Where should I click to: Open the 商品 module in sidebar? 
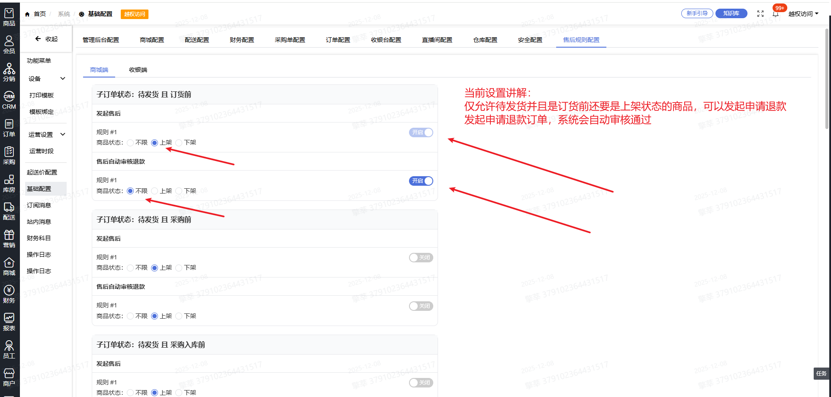click(9, 17)
